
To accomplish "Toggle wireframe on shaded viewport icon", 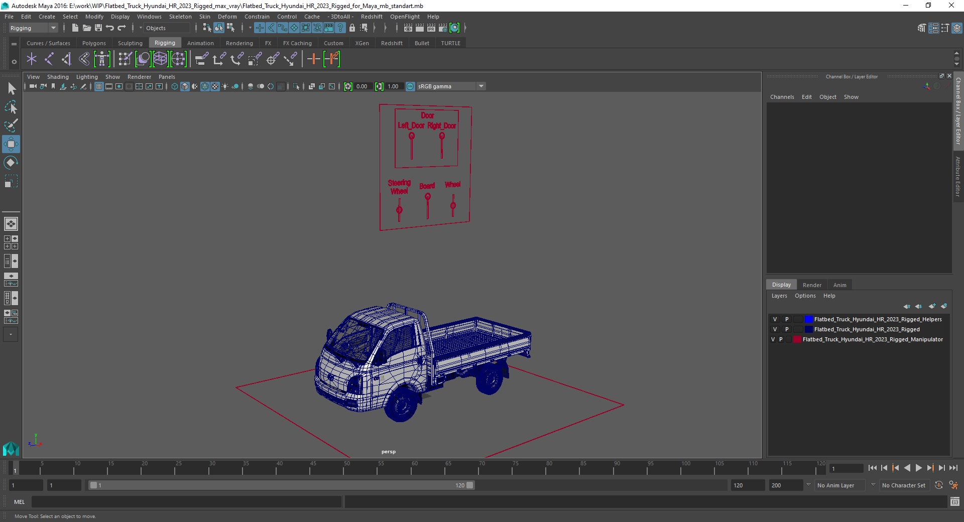I will 205,86.
